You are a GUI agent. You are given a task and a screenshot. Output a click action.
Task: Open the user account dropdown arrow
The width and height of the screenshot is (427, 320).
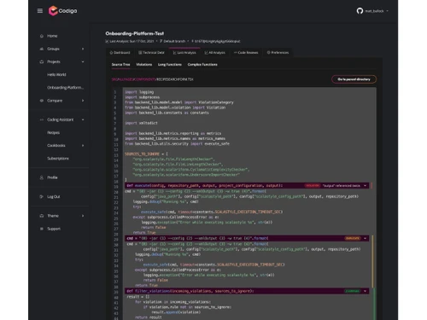388,11
